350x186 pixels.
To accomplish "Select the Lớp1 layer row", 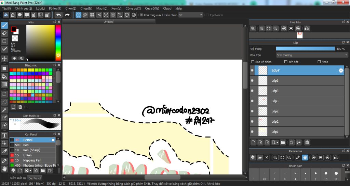I will point(297,132).
